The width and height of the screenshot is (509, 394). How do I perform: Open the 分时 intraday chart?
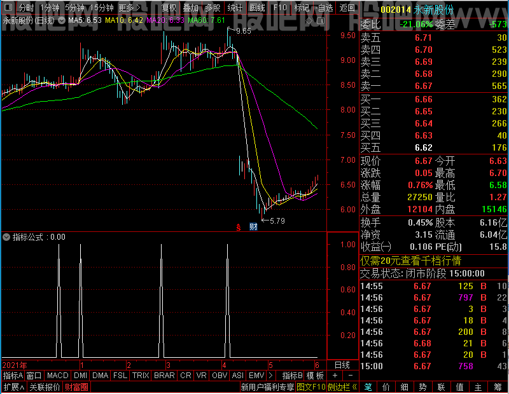pos(26,8)
